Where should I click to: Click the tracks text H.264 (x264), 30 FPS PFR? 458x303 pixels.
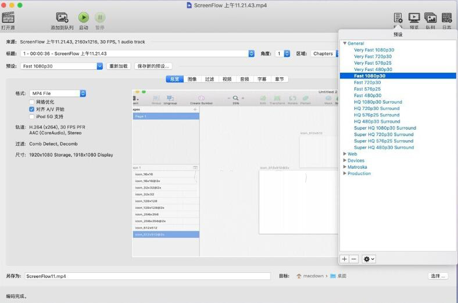[x=57, y=127]
